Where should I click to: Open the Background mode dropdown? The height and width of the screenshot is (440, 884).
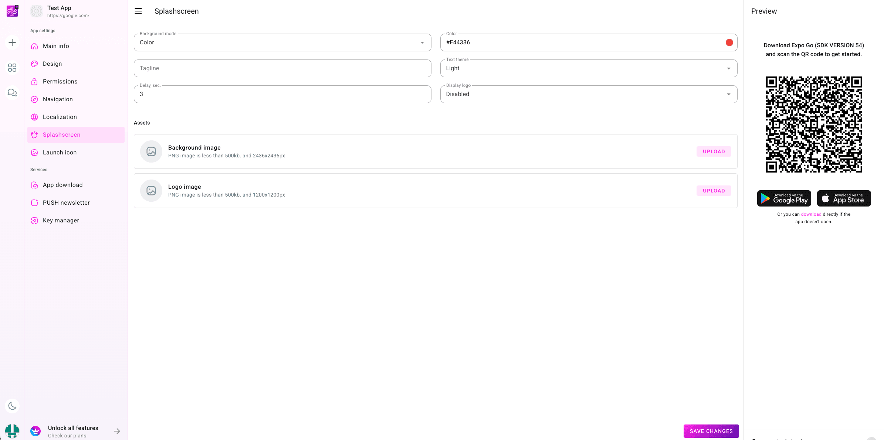pos(282,42)
